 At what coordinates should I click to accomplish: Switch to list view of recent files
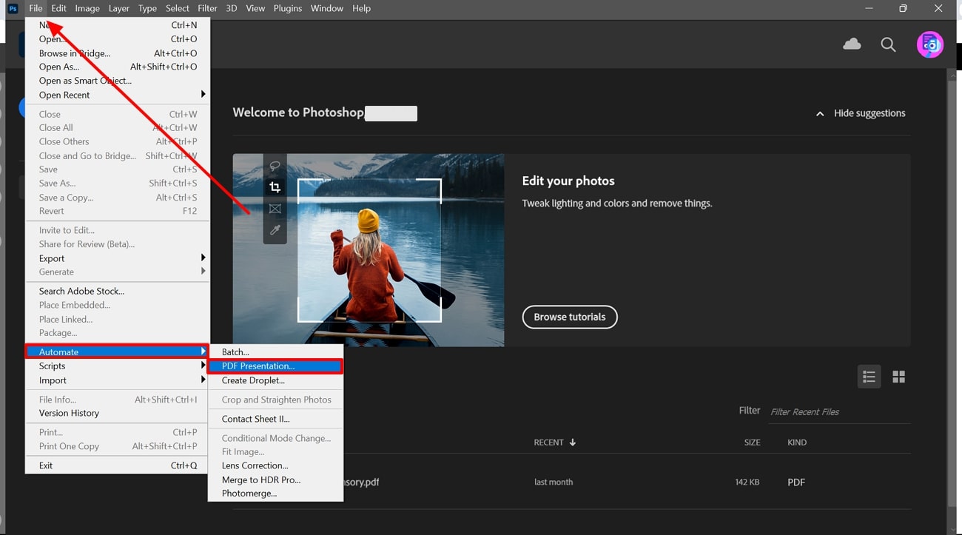click(x=869, y=377)
